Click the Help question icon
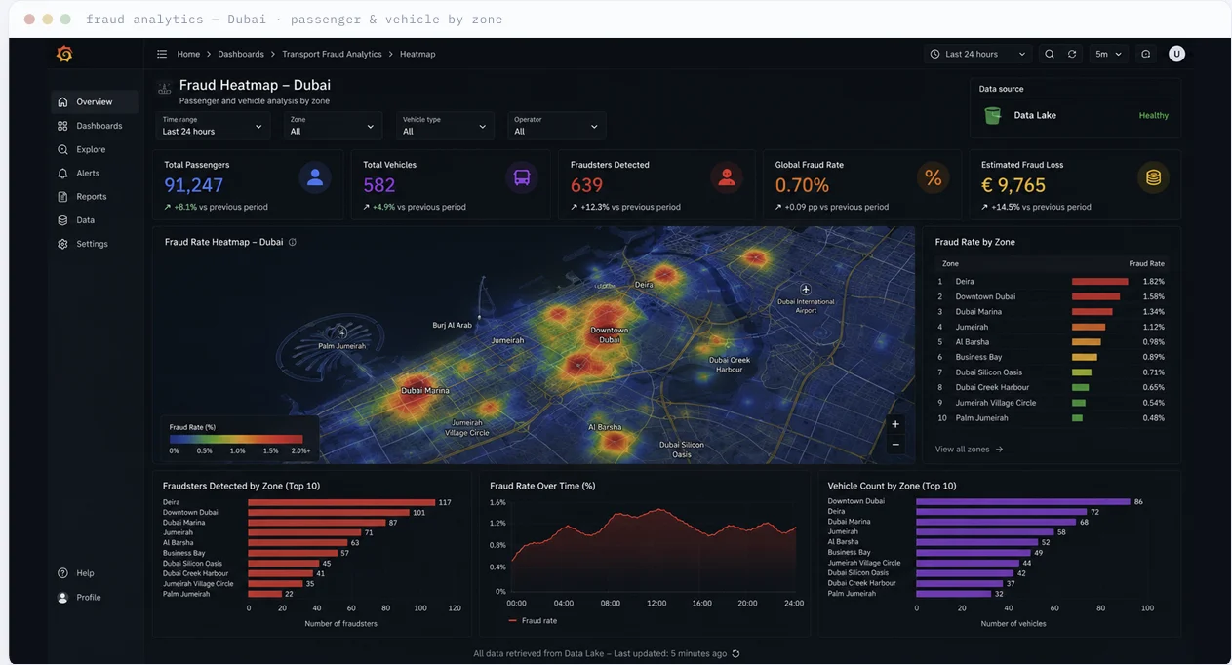 (62, 573)
